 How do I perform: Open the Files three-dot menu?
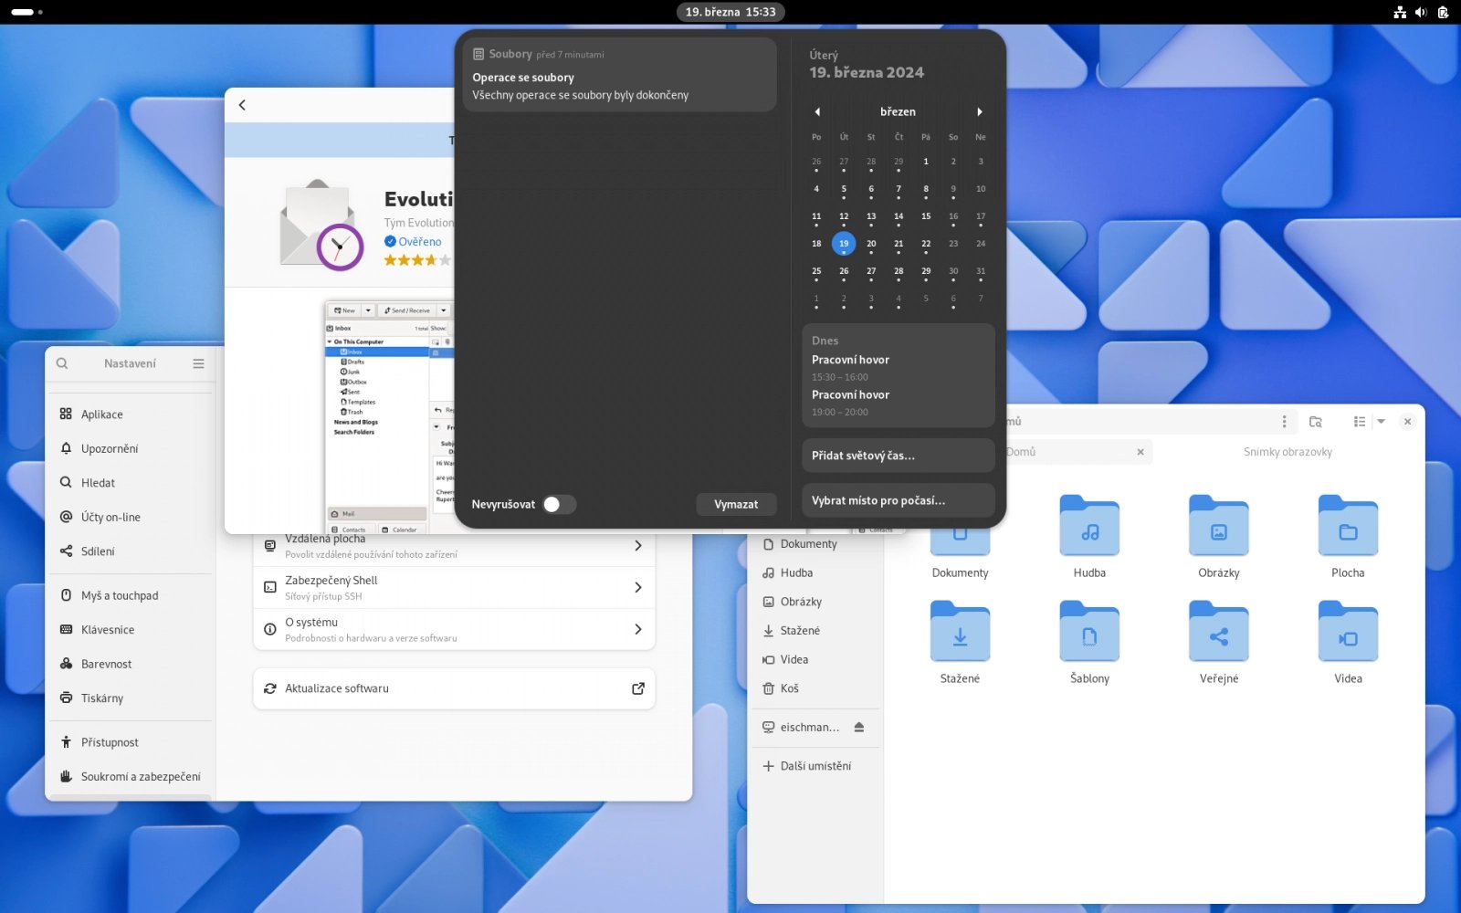coord(1284,422)
